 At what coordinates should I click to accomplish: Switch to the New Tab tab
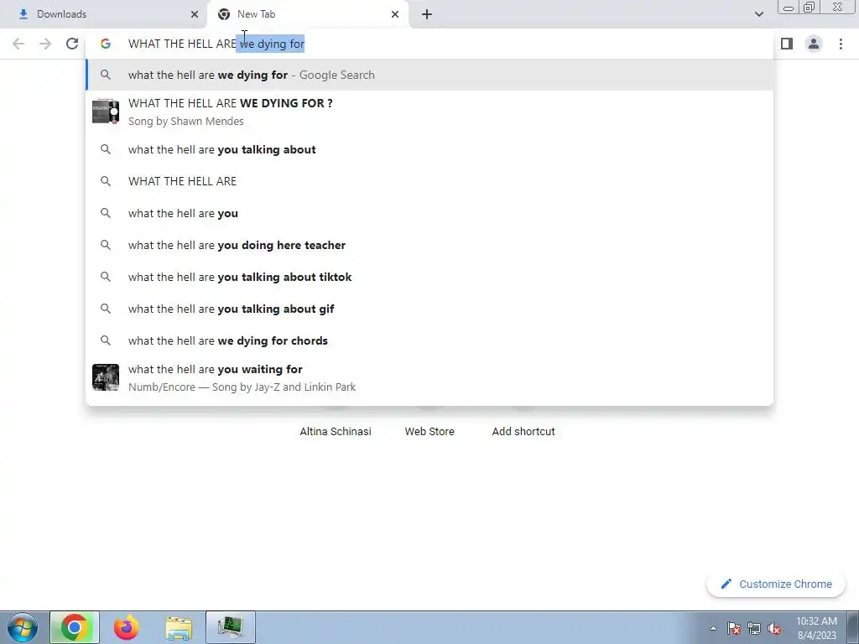tap(308, 14)
